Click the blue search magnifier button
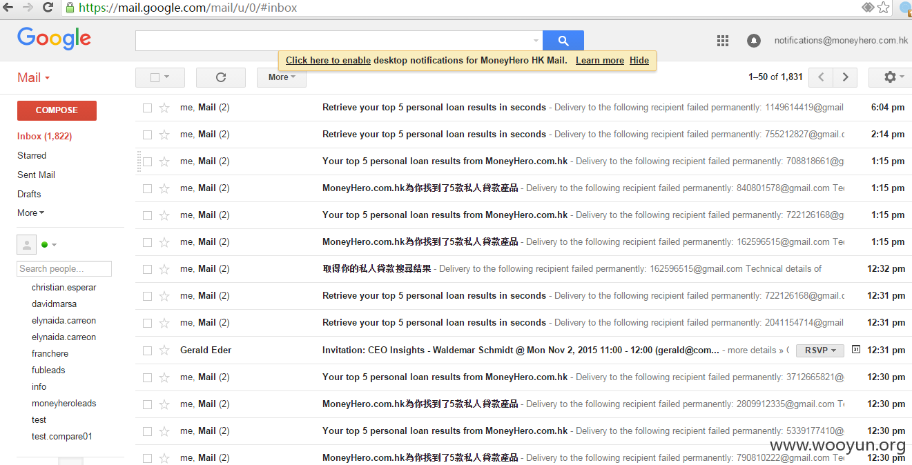 563,41
